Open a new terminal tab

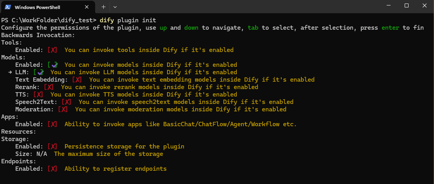[104, 7]
